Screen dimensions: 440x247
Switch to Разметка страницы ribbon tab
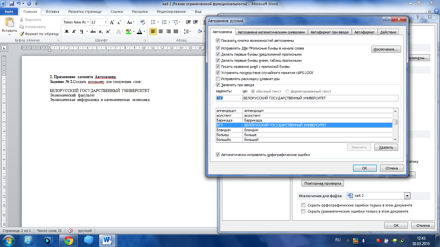tap(85, 12)
